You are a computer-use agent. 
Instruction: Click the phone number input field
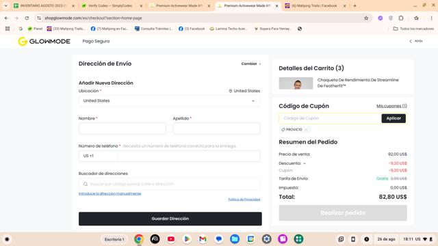click(x=189, y=156)
